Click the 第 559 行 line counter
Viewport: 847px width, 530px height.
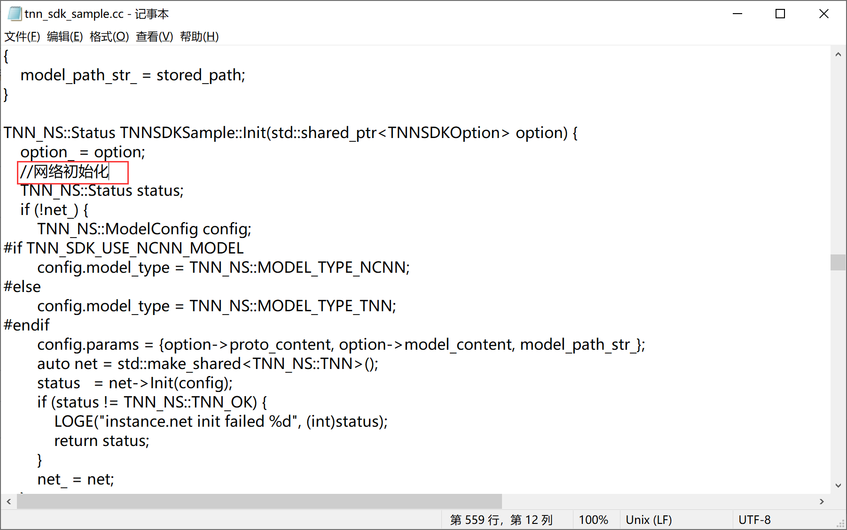click(501, 520)
